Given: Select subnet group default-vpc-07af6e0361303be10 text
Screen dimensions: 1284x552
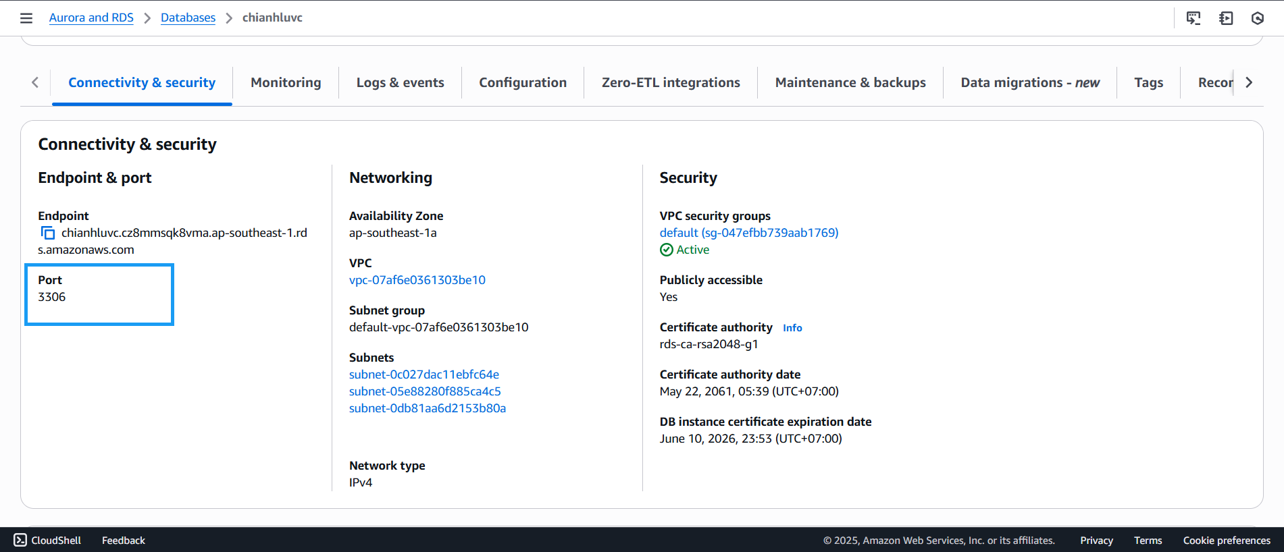Looking at the screenshot, I should point(439,327).
